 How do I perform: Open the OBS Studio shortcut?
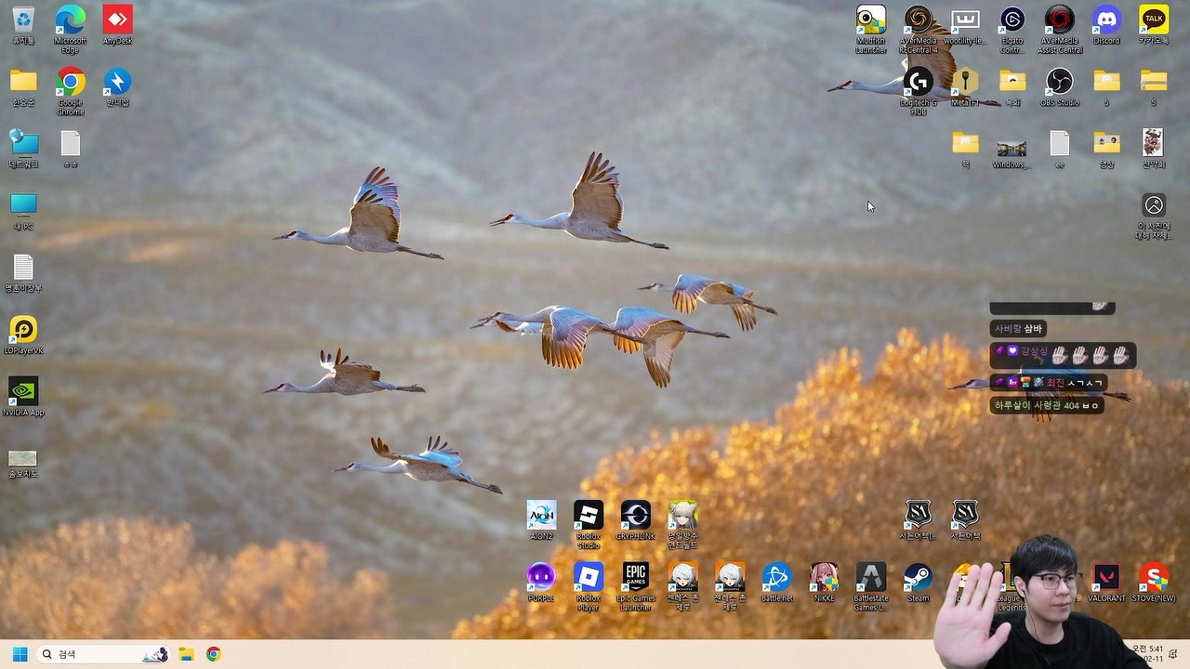[x=1059, y=83]
